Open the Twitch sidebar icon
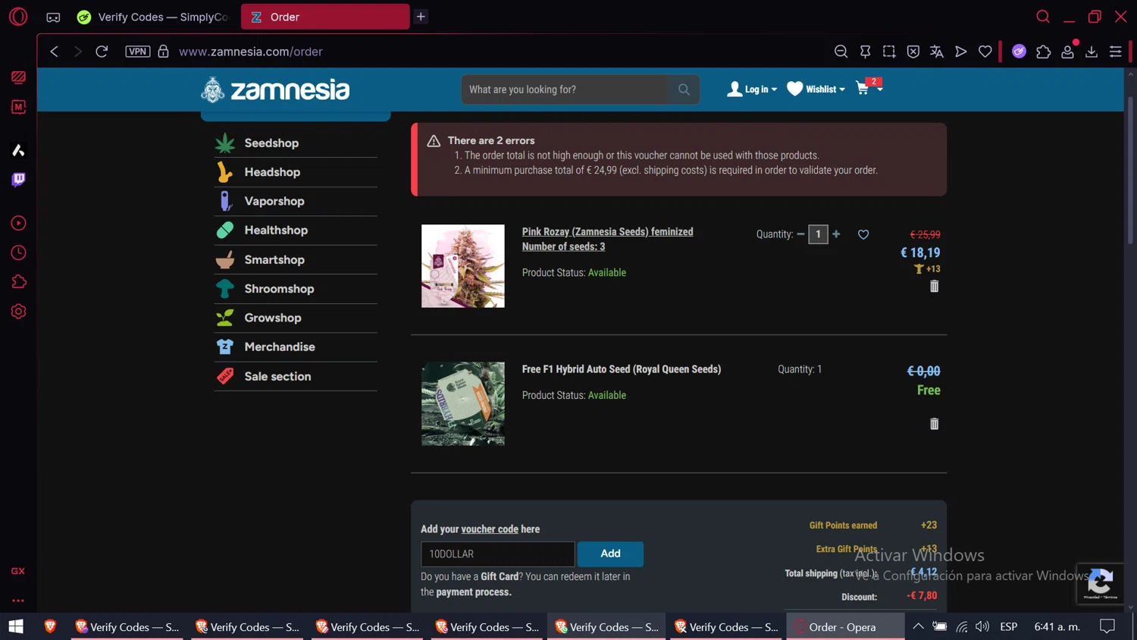Image resolution: width=1137 pixels, height=640 pixels. point(18,180)
